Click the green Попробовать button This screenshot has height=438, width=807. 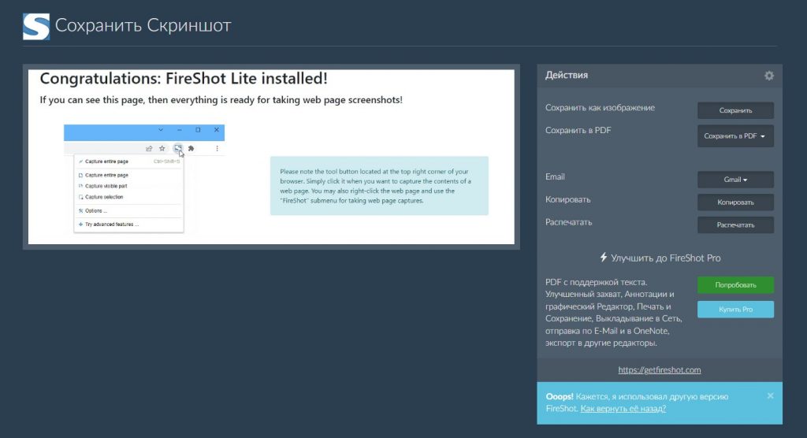(x=735, y=284)
